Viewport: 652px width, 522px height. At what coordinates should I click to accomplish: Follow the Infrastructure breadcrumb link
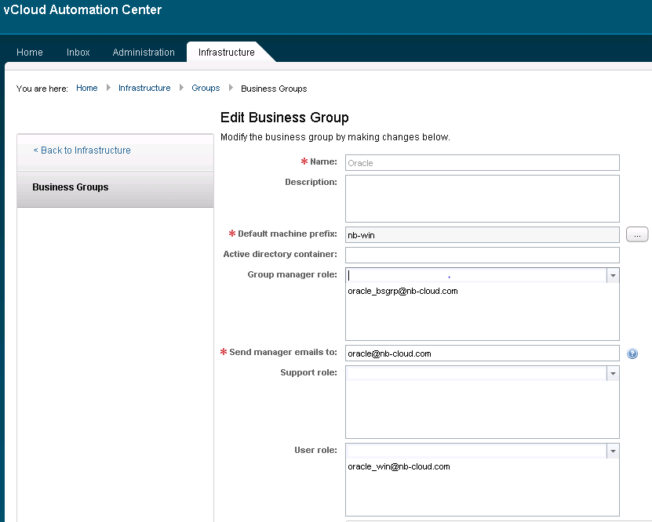144,88
